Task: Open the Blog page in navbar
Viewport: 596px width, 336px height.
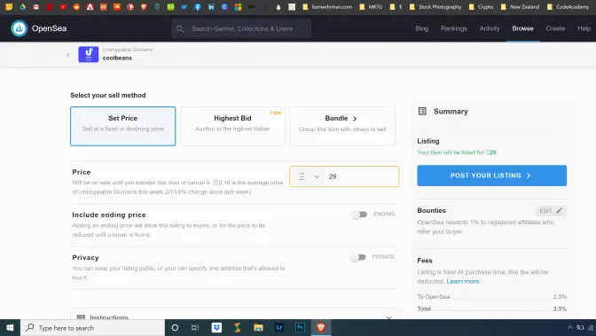Action: (x=422, y=28)
